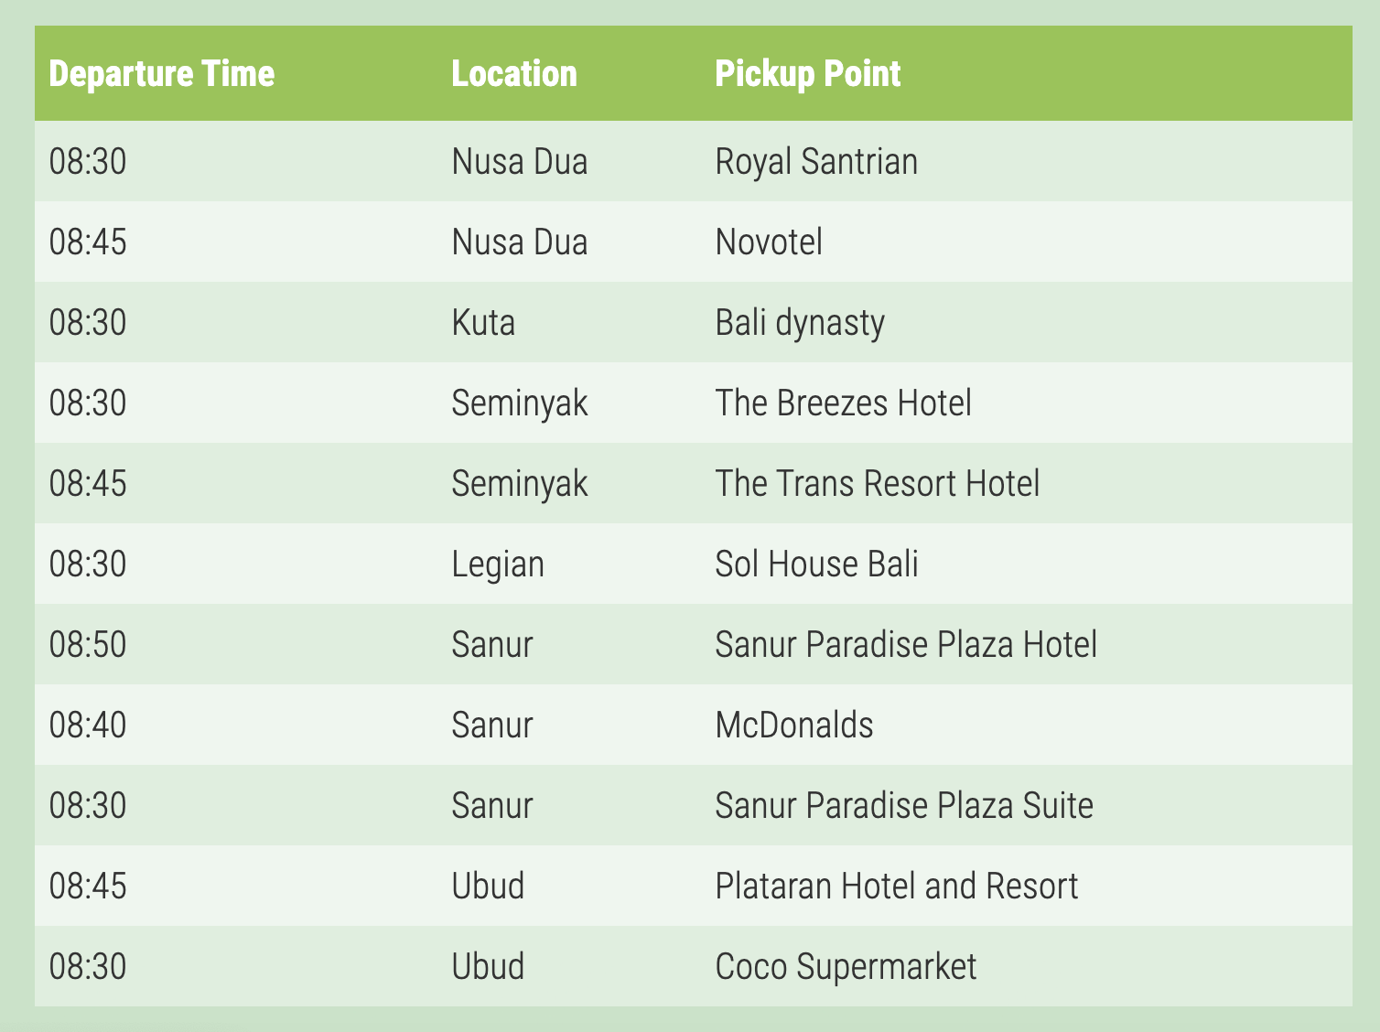Click the Departure Time column header
The image size is (1380, 1032).
[162, 74]
